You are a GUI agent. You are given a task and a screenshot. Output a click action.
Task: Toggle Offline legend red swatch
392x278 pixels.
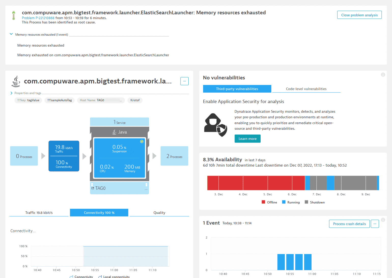coord(263,202)
